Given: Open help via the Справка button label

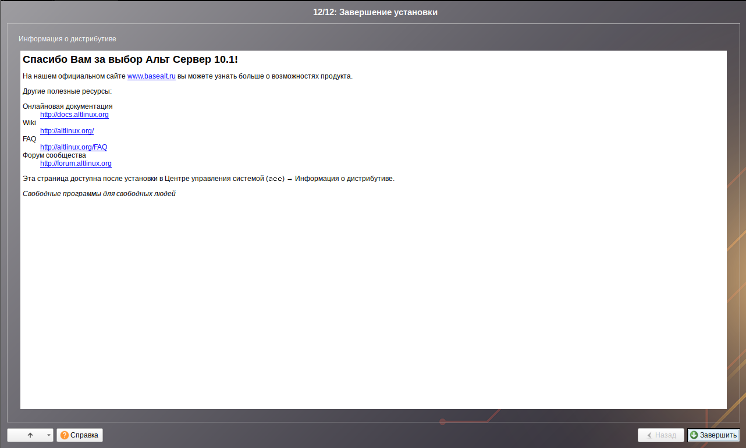Looking at the screenshot, I should click(84, 435).
